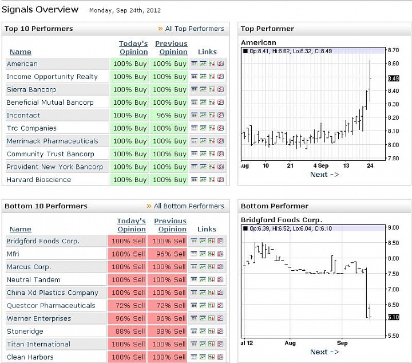The image size is (412, 363).
Task: Select China Xd Plastics Company name
Action: (x=53, y=293)
